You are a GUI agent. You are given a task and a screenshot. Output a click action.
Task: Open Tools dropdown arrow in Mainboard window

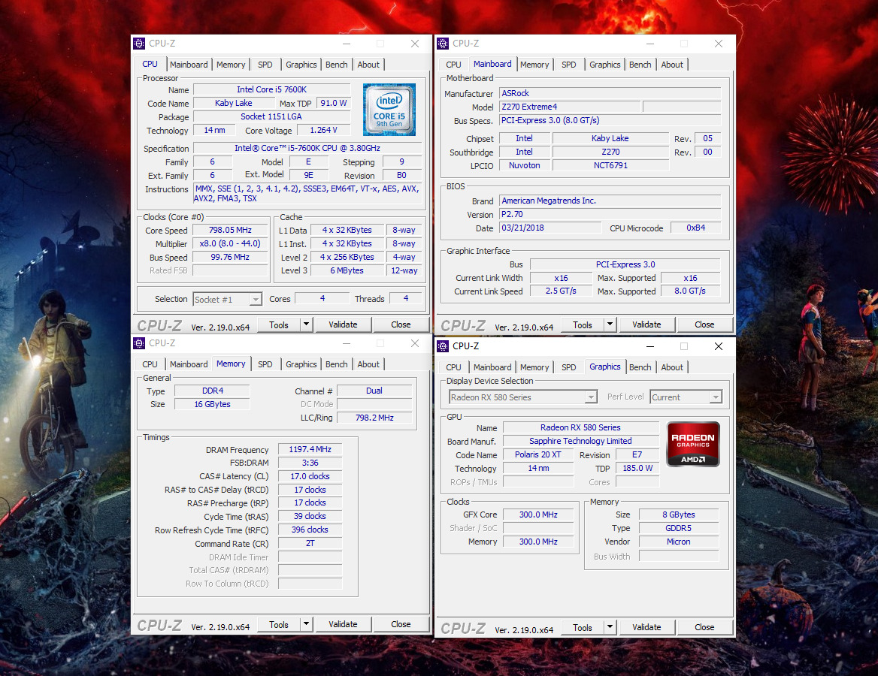click(610, 324)
